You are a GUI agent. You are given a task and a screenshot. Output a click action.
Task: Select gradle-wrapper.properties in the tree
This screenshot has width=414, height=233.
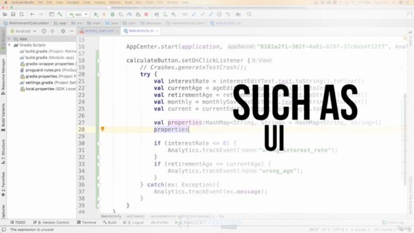click(x=48, y=64)
